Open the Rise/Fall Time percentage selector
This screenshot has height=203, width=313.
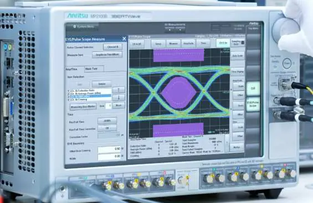[107, 121]
